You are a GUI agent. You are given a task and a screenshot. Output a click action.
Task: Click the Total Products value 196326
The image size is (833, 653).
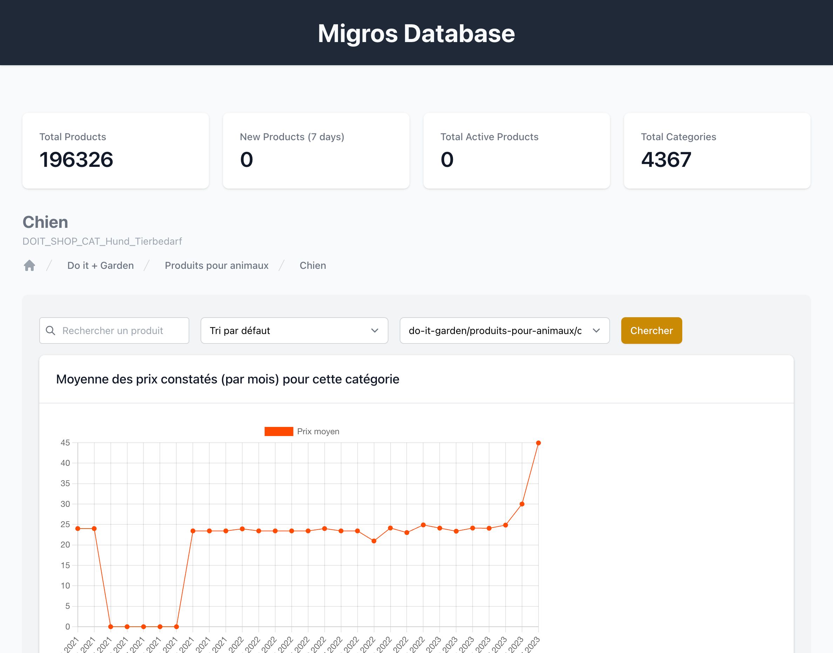76,159
